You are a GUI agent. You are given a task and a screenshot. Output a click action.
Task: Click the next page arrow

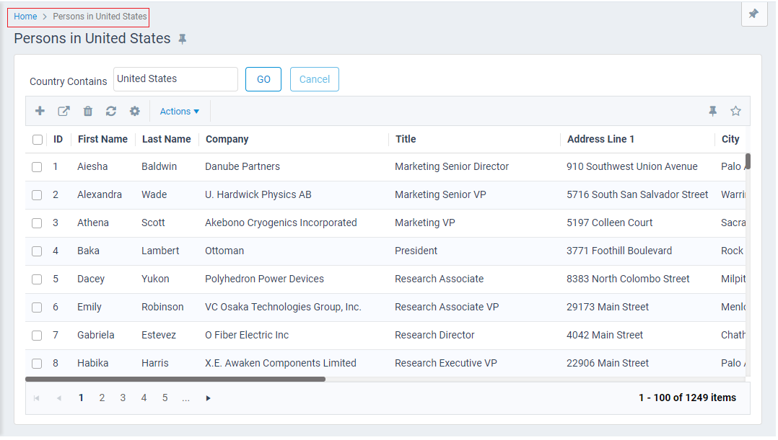[x=208, y=398]
